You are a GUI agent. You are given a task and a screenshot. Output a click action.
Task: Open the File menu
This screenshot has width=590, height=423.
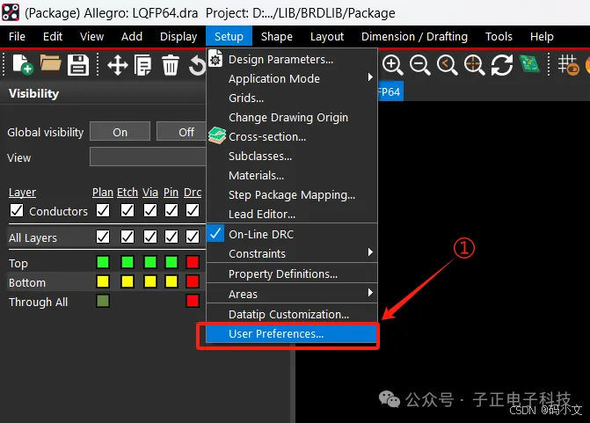click(17, 37)
